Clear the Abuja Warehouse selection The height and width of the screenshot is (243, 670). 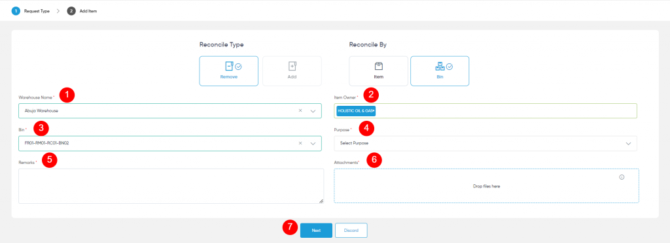coord(300,110)
